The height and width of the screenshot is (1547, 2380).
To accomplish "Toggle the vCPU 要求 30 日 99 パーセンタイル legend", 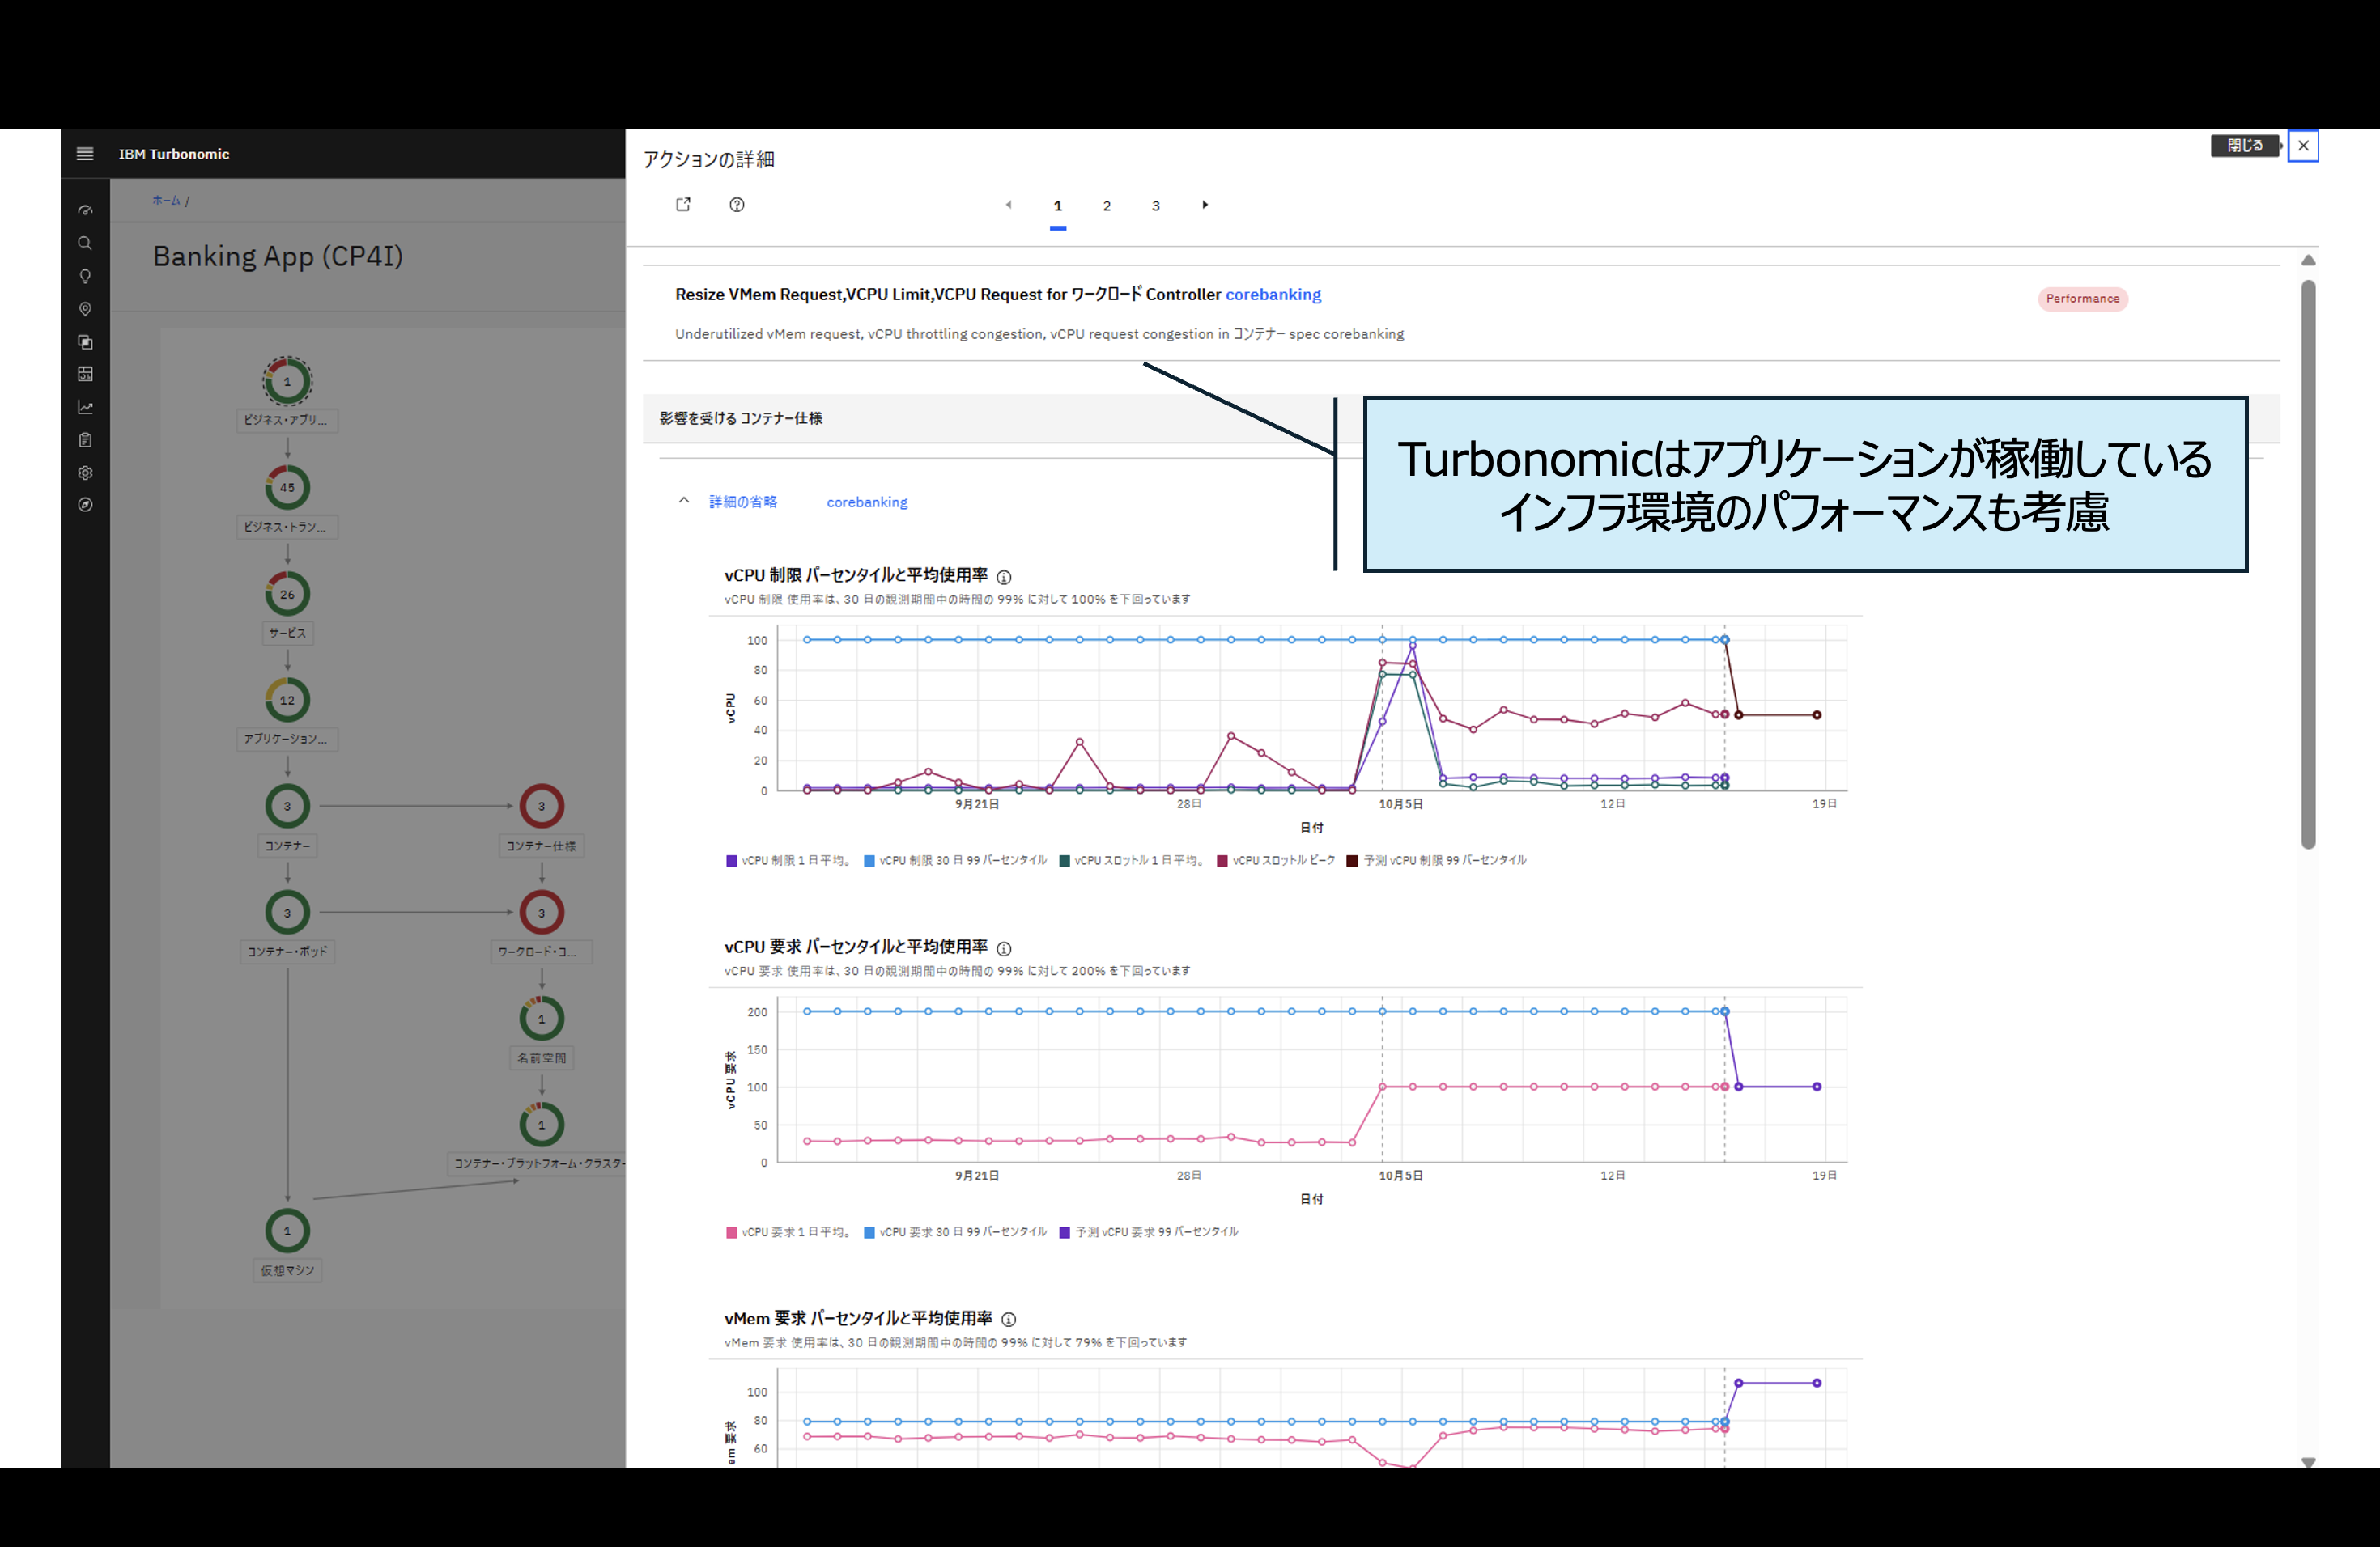I will coord(955,1232).
